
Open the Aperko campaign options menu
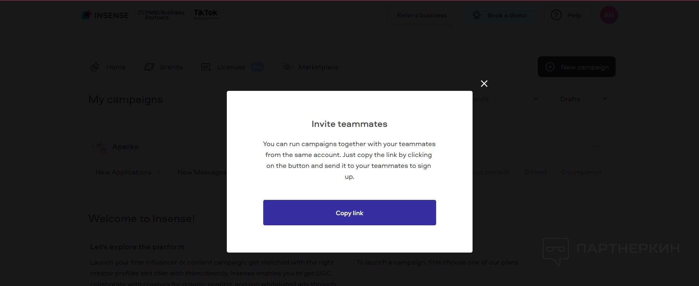click(x=596, y=146)
